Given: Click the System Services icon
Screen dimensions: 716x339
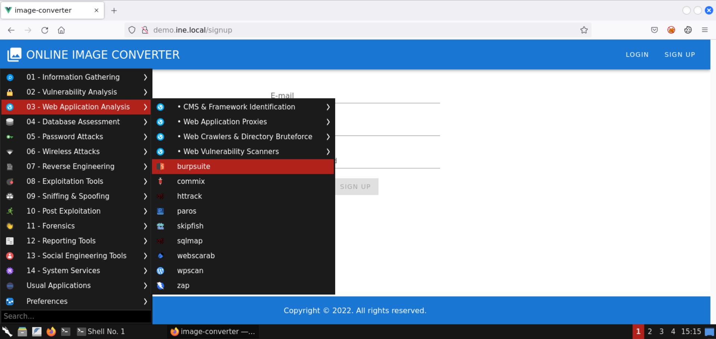Looking at the screenshot, I should point(10,271).
